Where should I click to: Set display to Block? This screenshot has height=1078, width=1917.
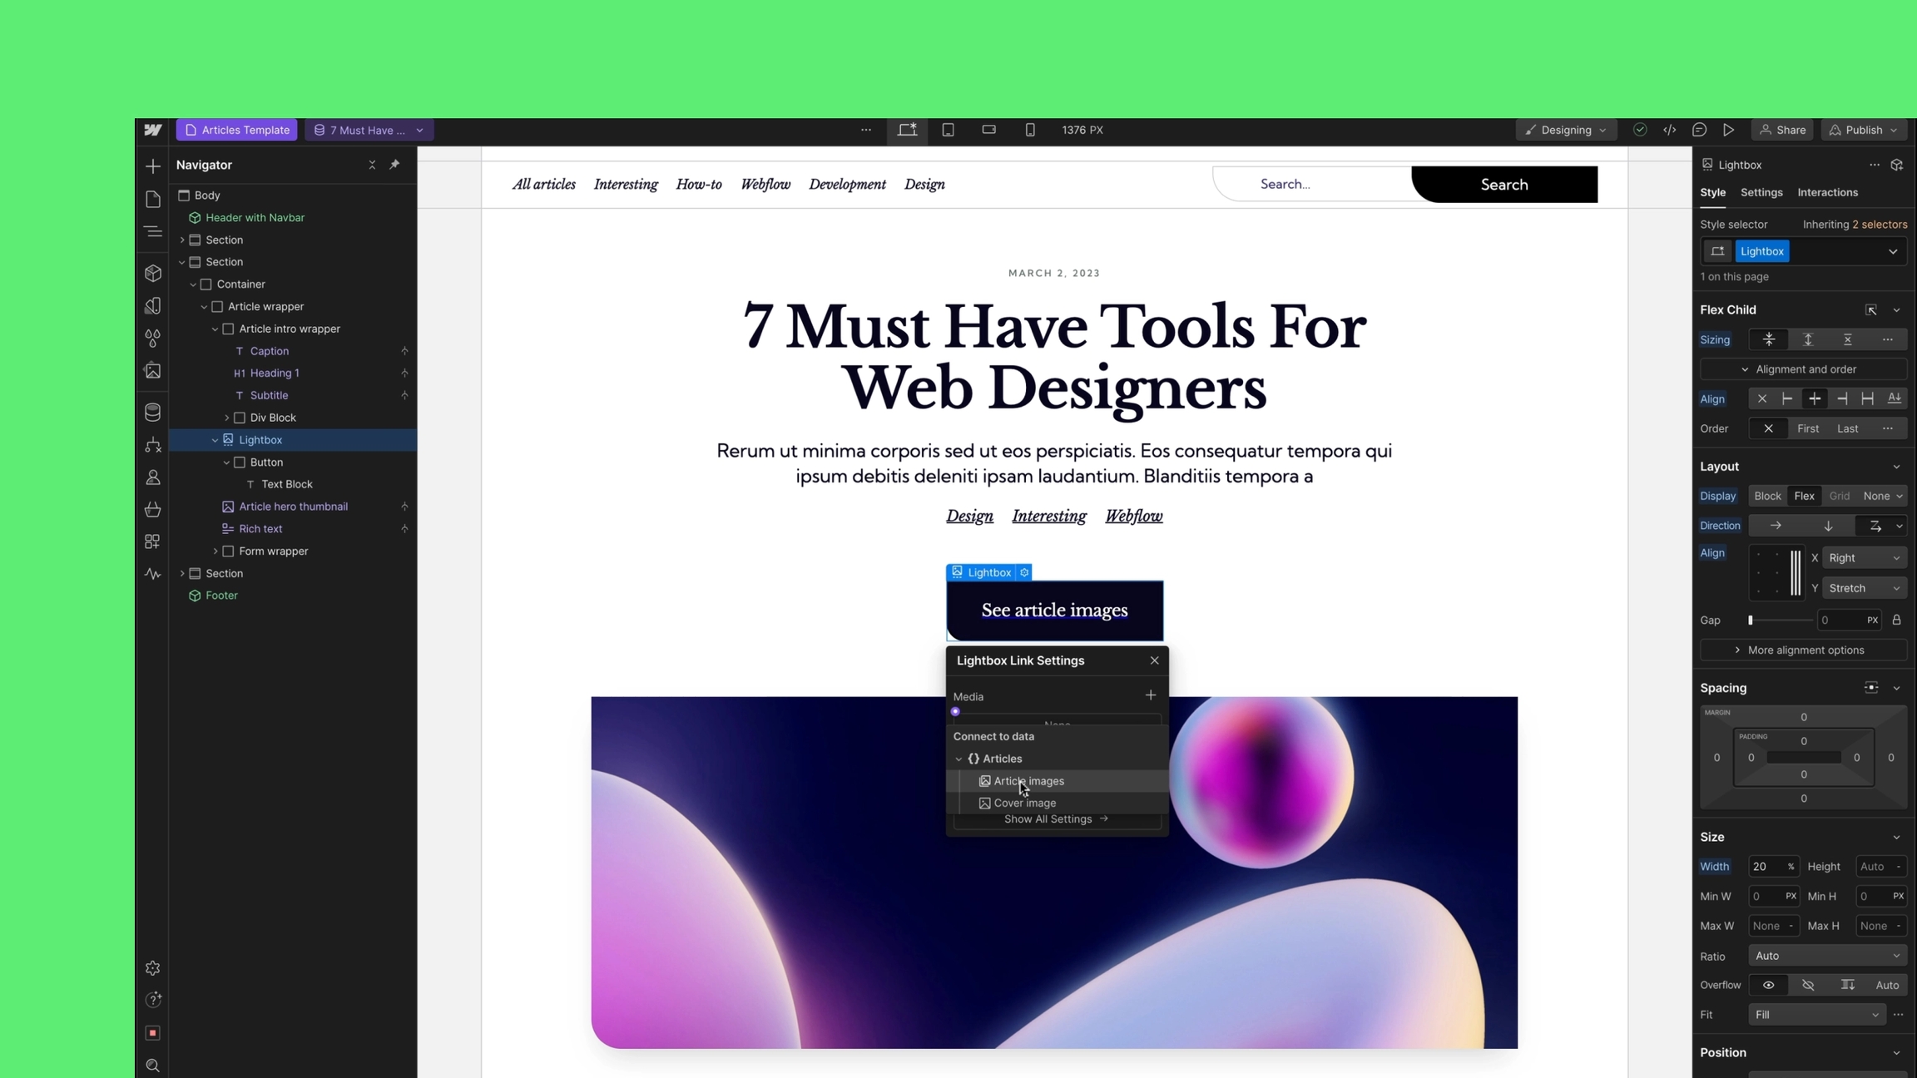click(1766, 496)
